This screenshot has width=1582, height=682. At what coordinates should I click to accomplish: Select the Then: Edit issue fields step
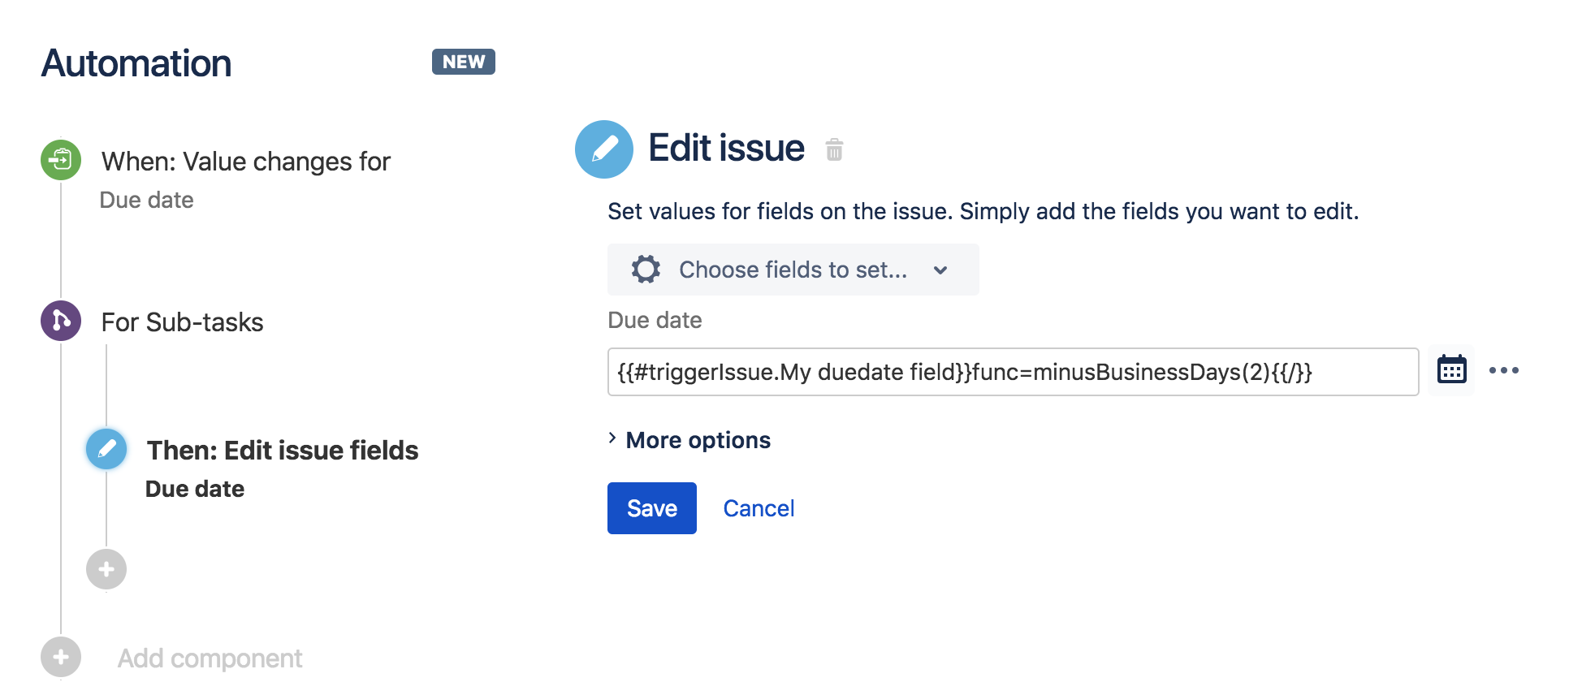click(282, 450)
